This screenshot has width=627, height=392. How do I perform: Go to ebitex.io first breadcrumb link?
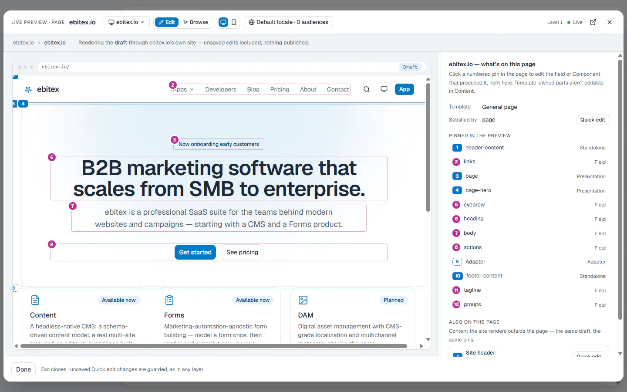[x=24, y=43]
